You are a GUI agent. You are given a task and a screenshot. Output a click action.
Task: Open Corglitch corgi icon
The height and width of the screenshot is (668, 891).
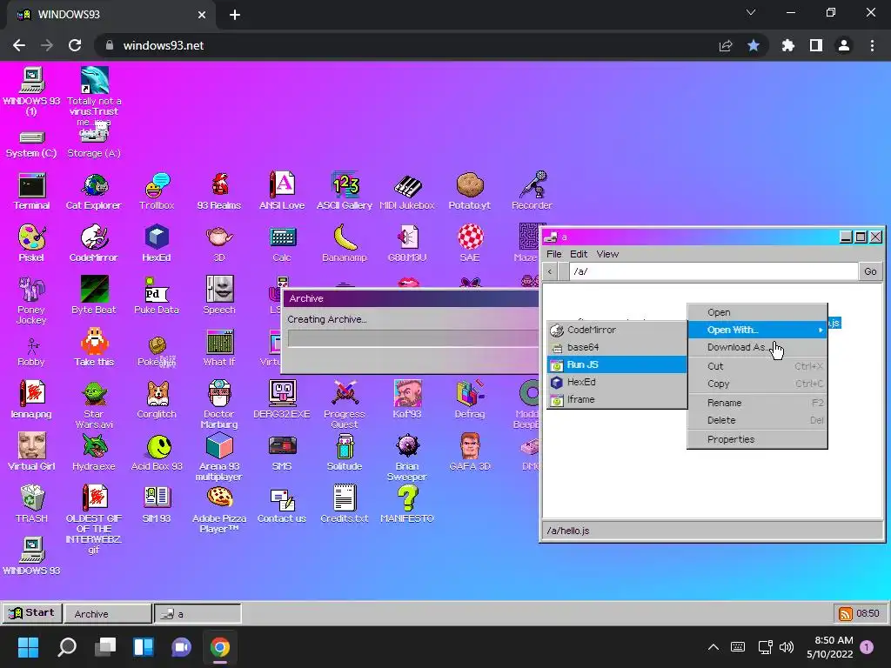point(157,400)
